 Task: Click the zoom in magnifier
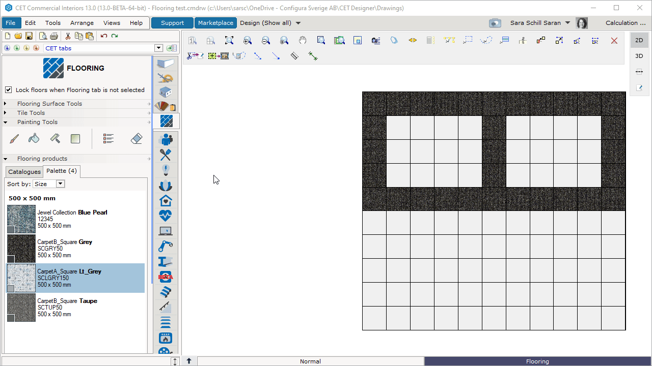248,41
